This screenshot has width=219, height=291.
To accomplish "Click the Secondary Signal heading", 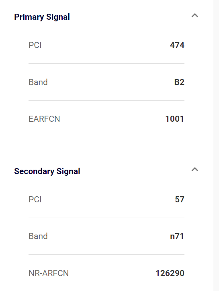I will click(x=47, y=171).
